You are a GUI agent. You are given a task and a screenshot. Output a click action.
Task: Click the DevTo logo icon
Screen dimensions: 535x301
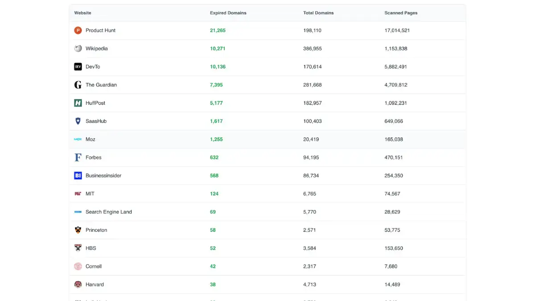point(78,67)
